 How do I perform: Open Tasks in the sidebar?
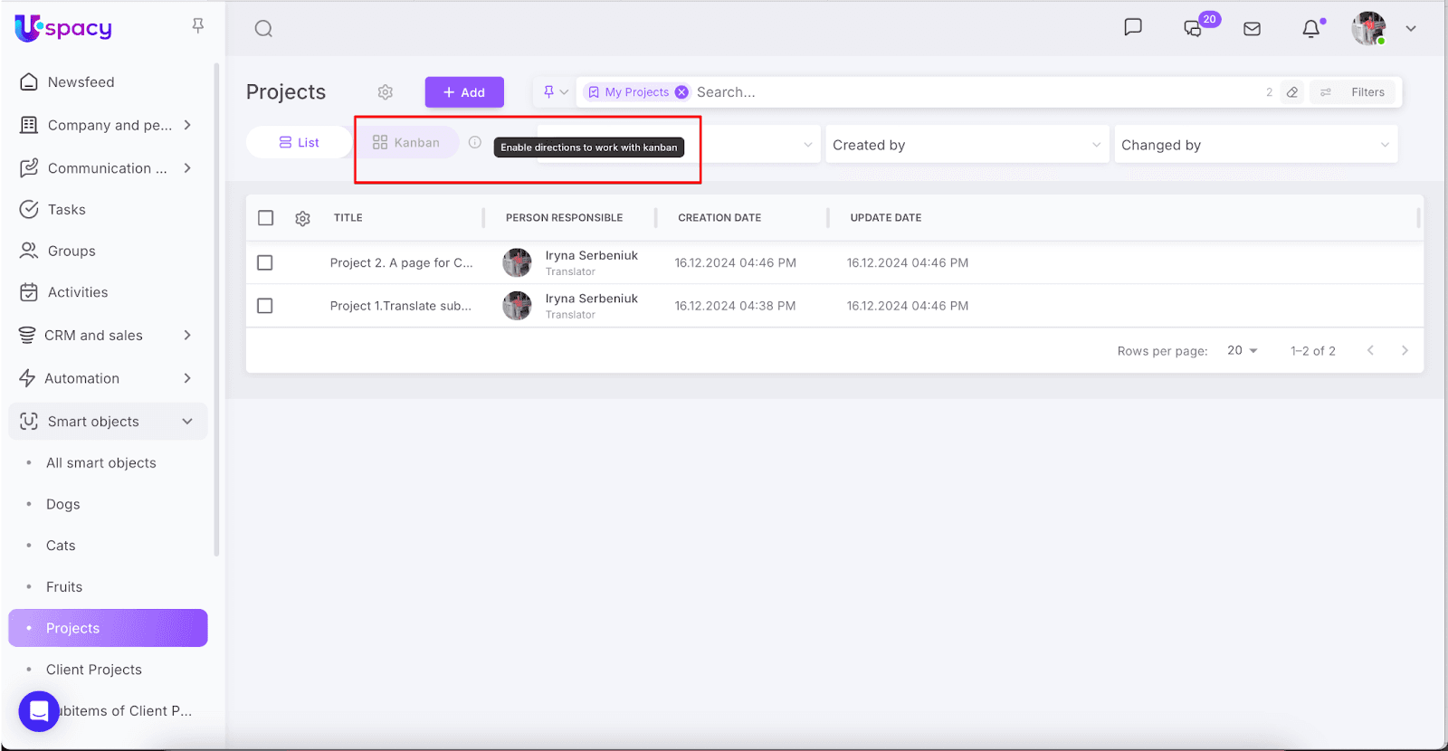pyautogui.click(x=67, y=210)
